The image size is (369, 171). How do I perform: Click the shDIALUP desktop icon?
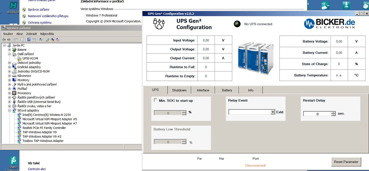[x=13, y=7]
